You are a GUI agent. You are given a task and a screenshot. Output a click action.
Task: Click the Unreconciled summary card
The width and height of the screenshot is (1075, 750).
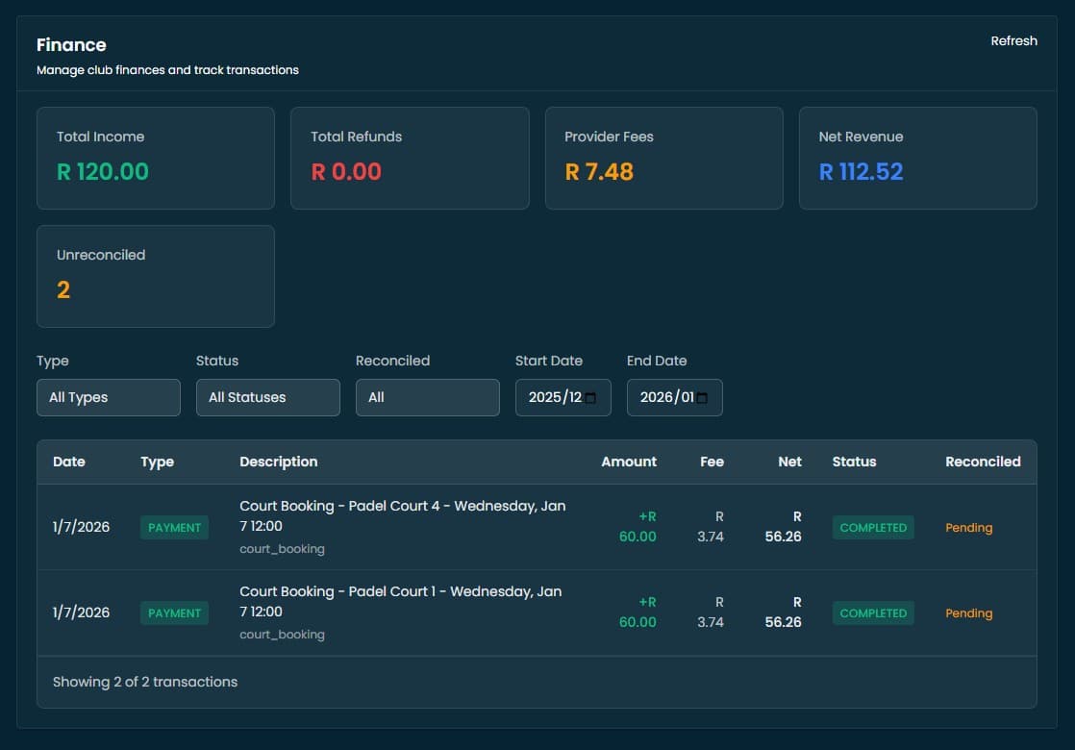(155, 276)
